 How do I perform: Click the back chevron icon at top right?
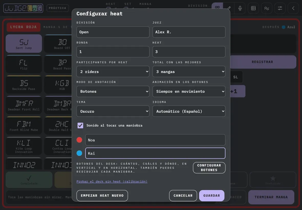click(293, 8)
